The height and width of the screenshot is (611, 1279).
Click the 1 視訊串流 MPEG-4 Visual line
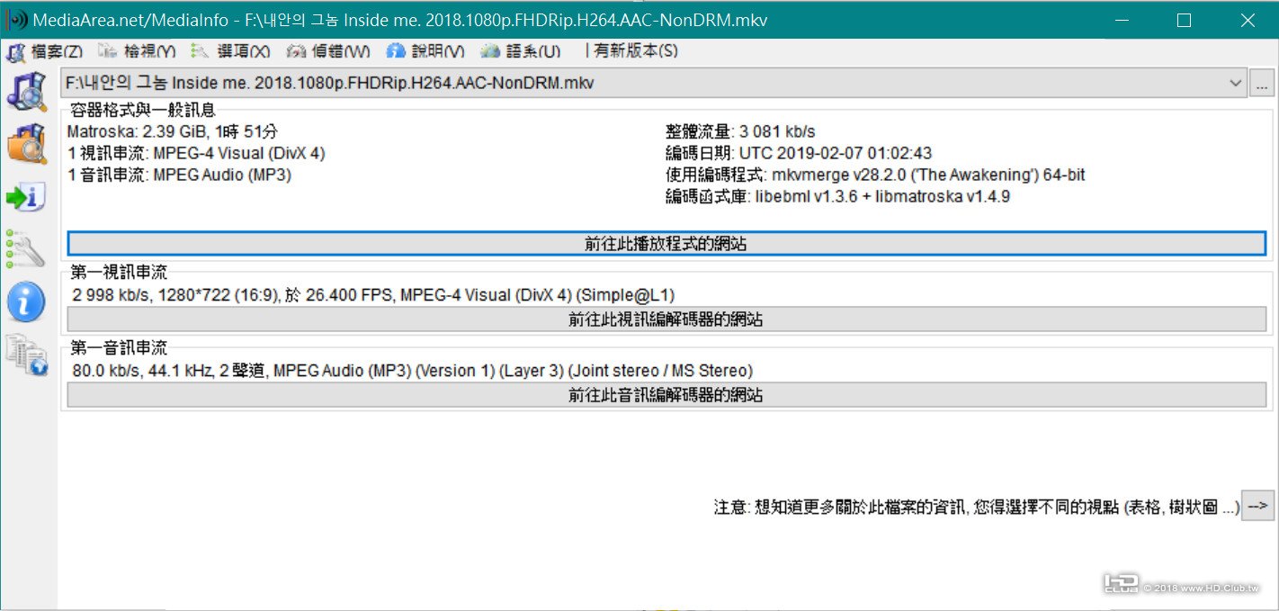196,154
